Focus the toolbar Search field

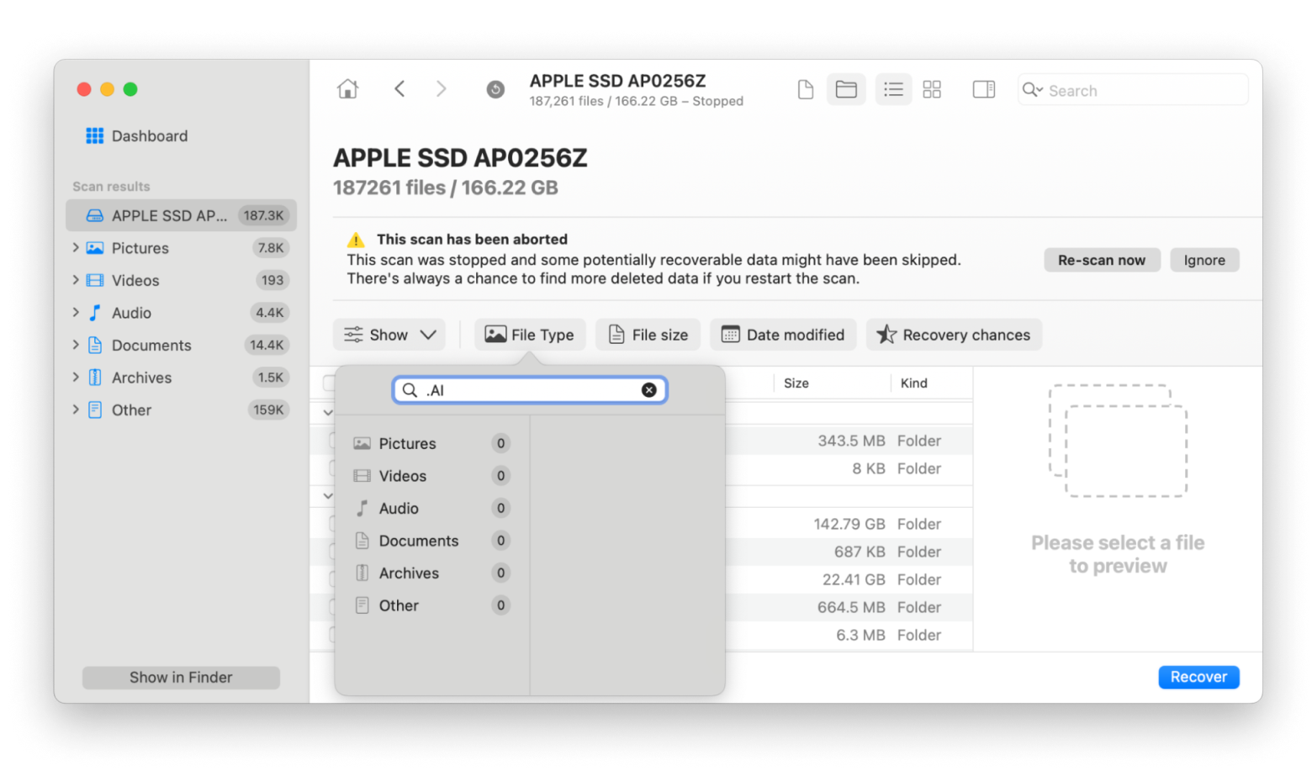coord(1133,90)
